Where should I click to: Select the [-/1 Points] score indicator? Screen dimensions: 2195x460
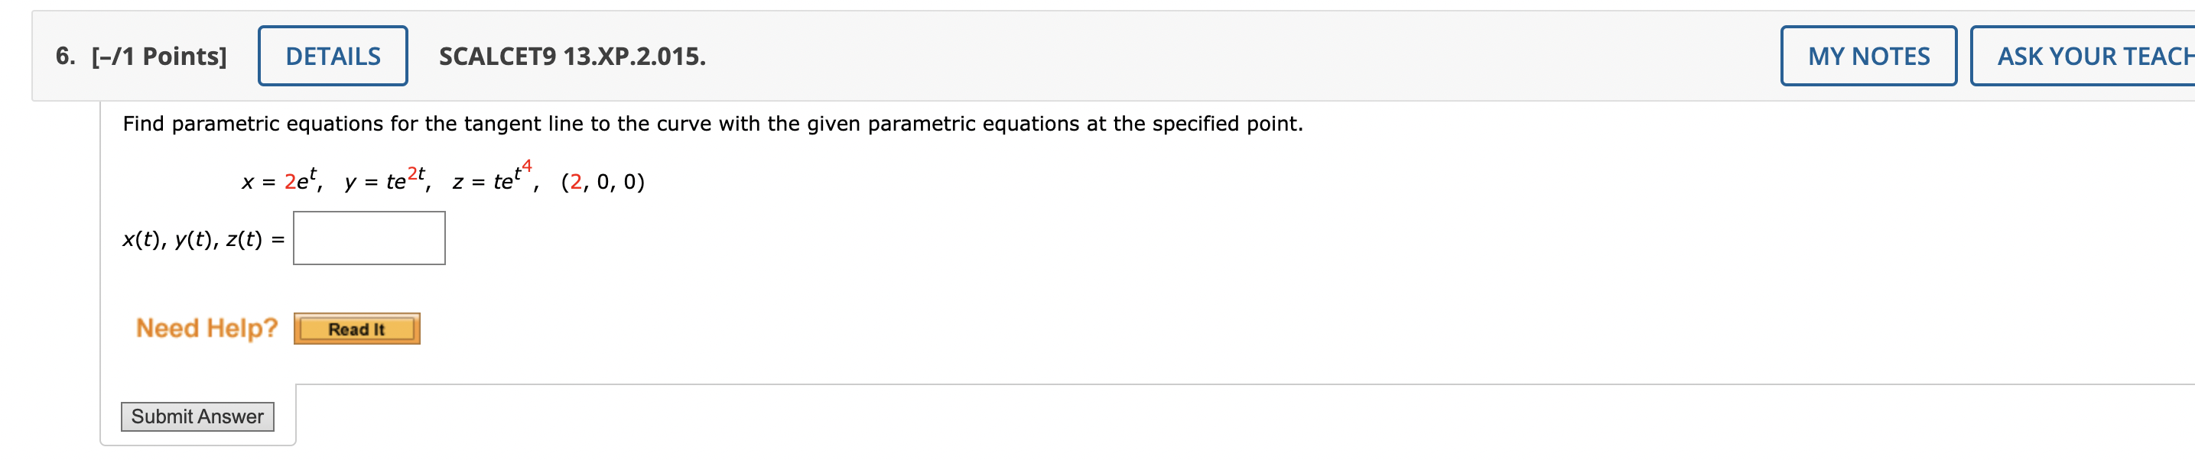coord(158,55)
